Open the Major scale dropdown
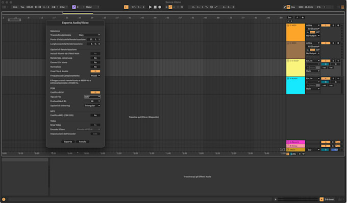347x203 pixels. 92,7
